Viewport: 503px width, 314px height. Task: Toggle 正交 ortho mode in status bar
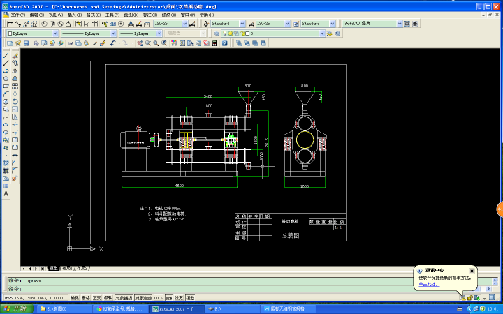(x=97, y=297)
